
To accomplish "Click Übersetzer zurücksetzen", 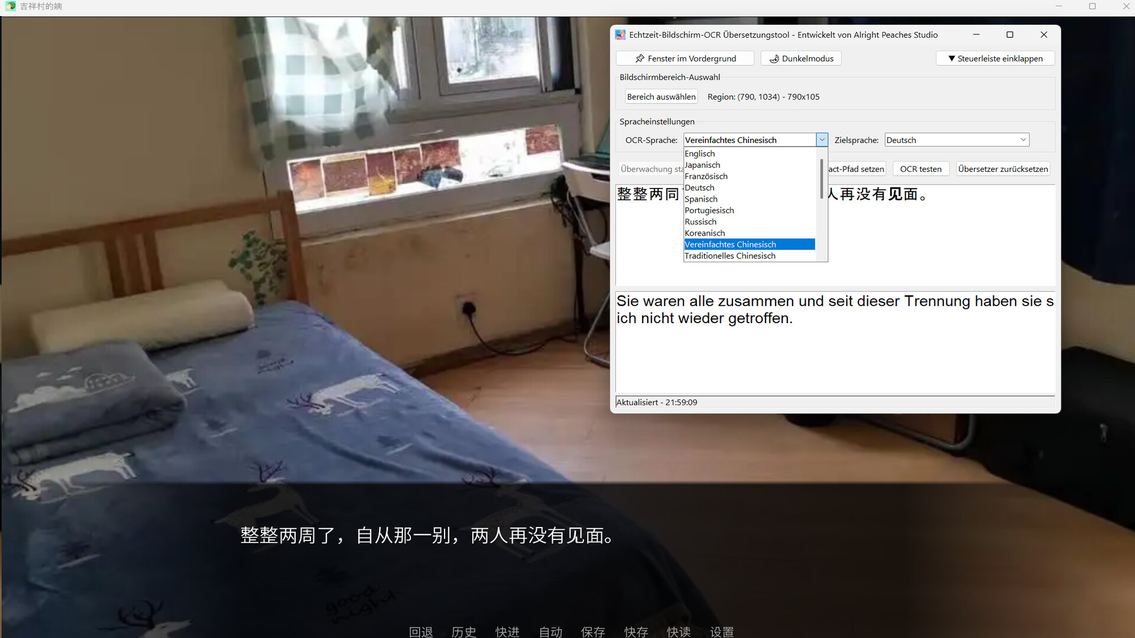I will 1003,168.
